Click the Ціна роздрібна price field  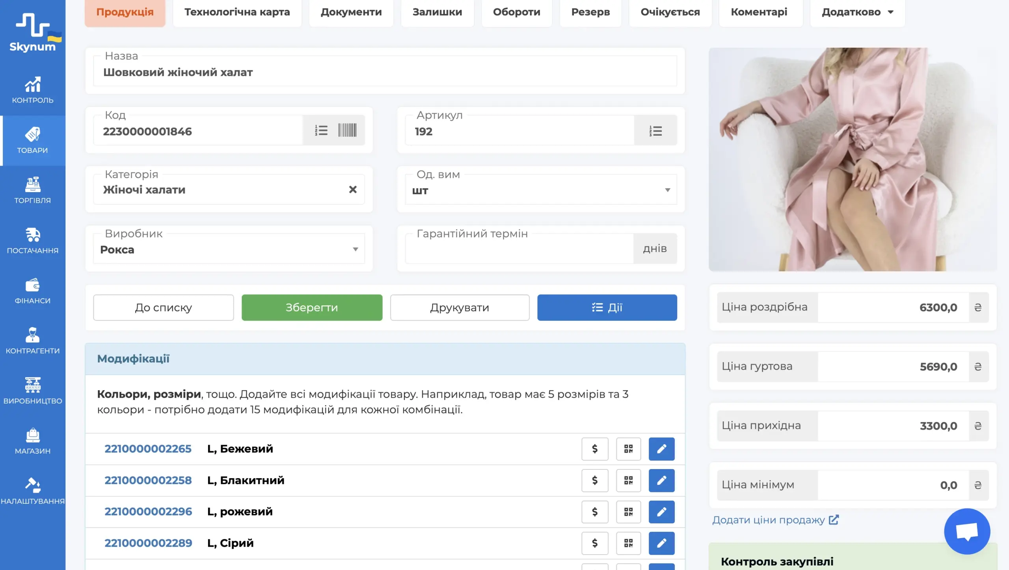893,307
